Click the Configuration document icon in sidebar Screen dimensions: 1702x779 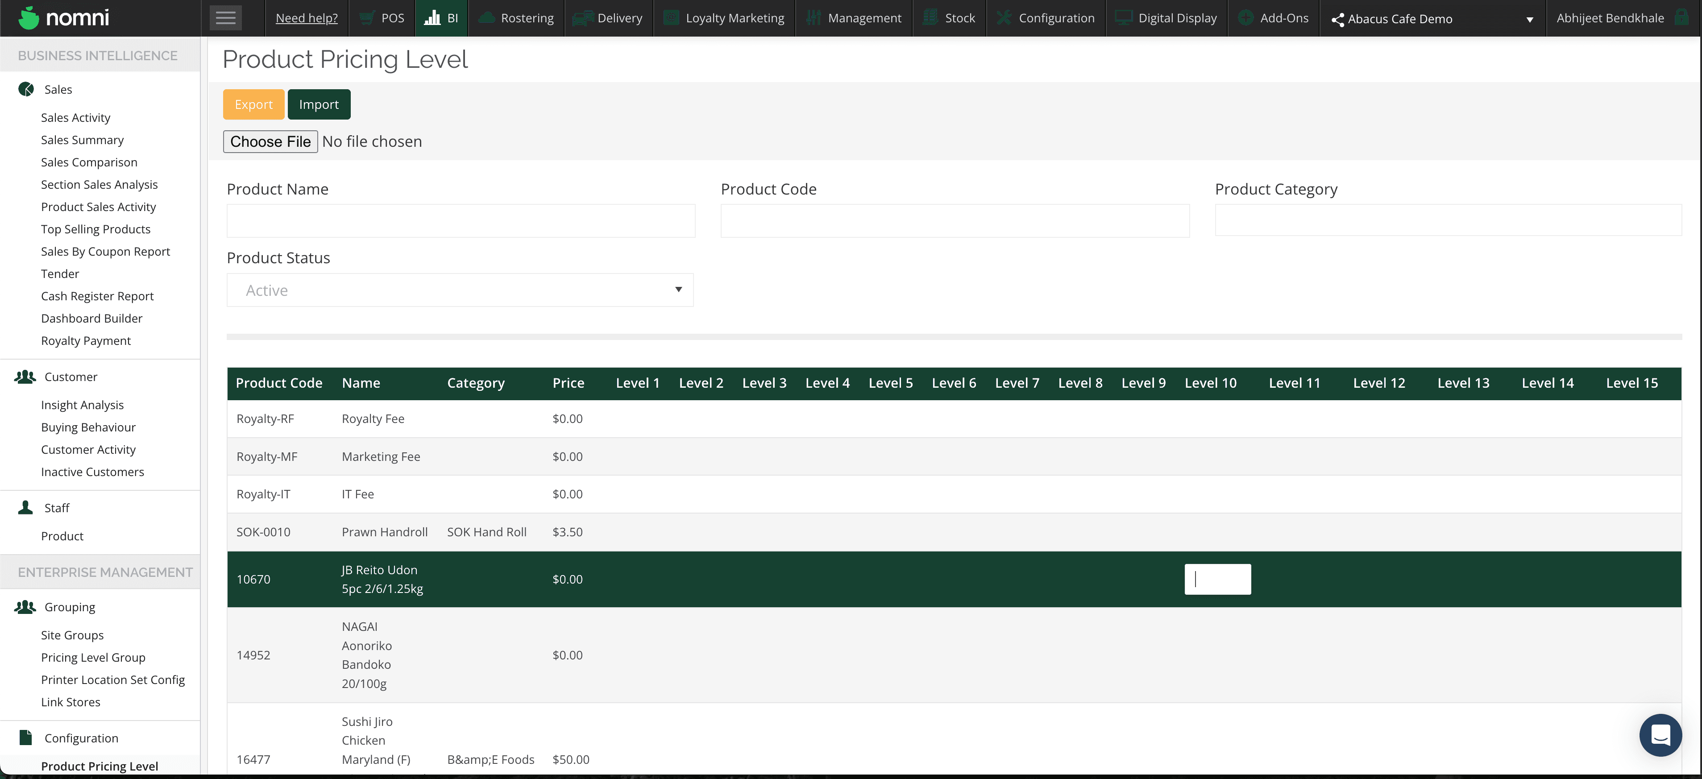(x=26, y=738)
